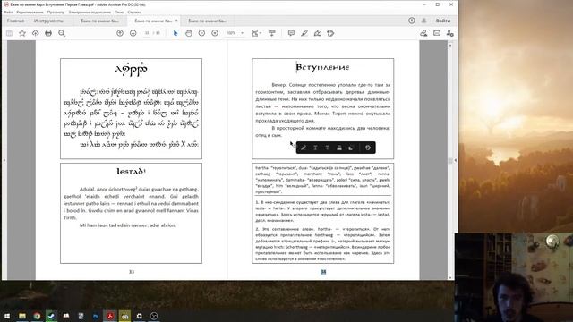Open the Окно menu
This screenshot has width=573, height=322.
click(119, 12)
